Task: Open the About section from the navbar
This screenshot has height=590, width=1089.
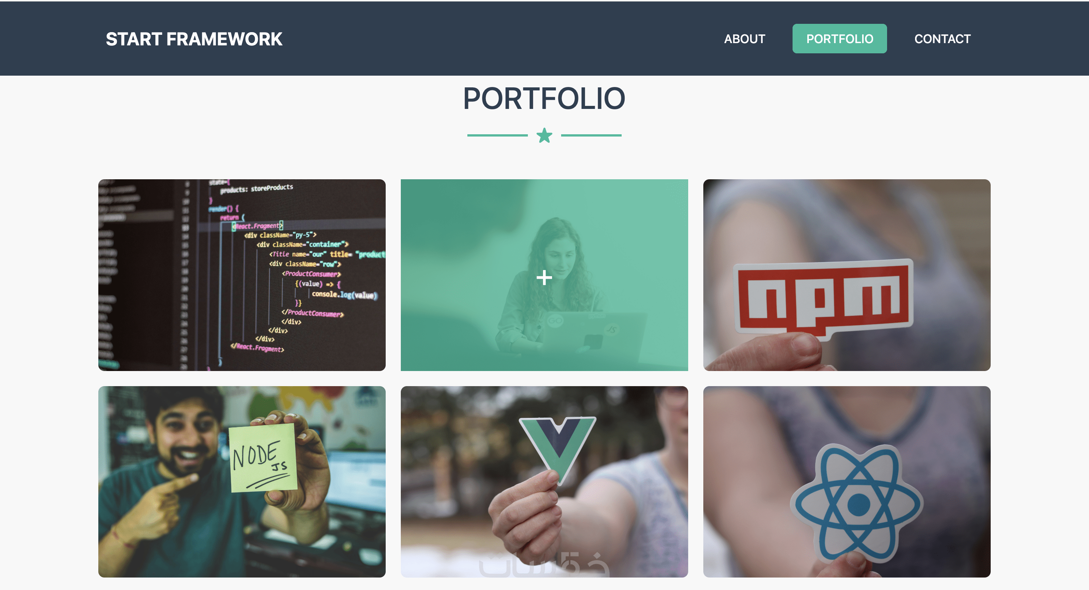Action: (x=745, y=39)
